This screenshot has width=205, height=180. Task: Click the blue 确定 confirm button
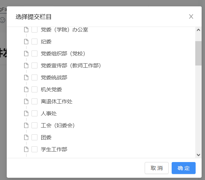[184, 168]
